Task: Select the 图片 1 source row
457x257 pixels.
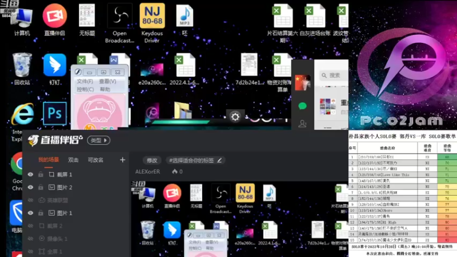Action: tap(76, 213)
